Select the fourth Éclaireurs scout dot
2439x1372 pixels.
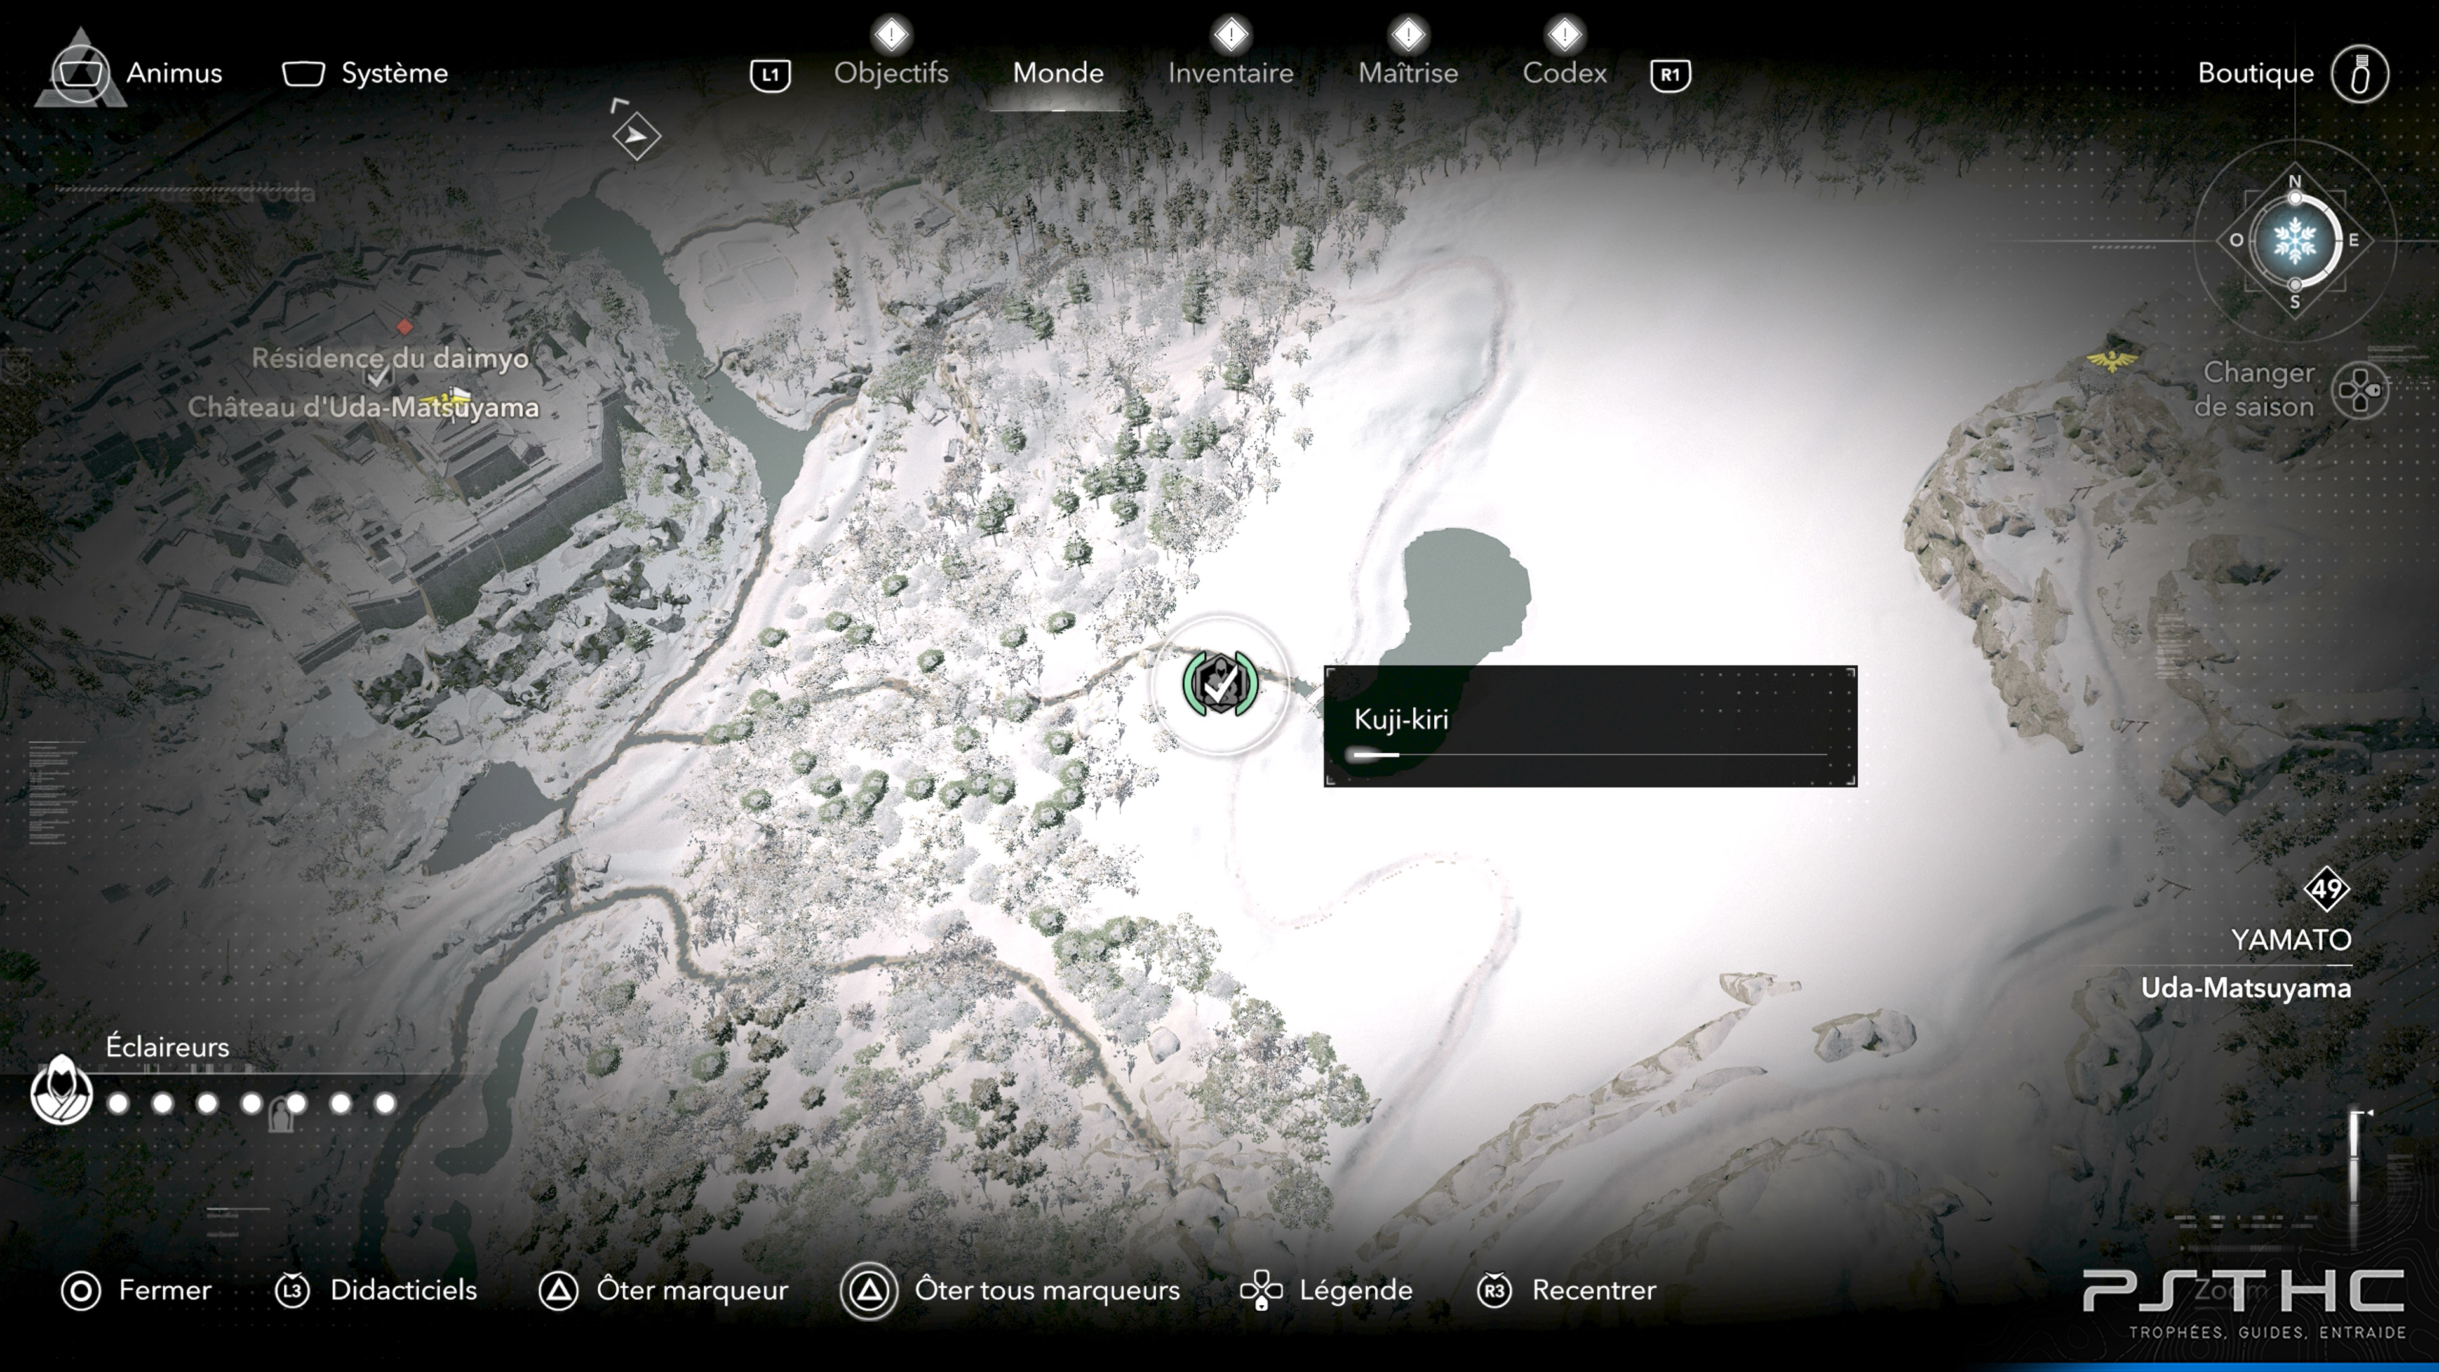[252, 1103]
